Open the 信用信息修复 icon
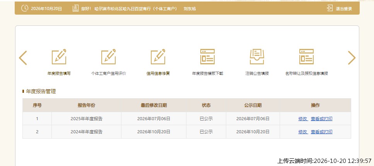The height and width of the screenshot is (166, 374). [x=158, y=57]
